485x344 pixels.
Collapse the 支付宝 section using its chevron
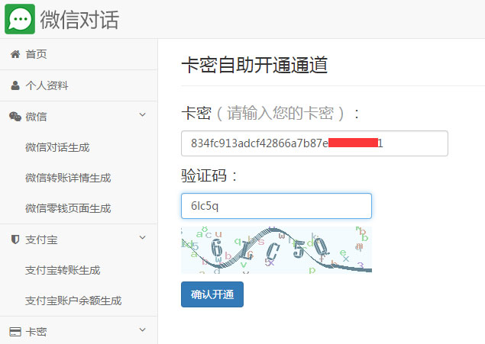click(142, 239)
